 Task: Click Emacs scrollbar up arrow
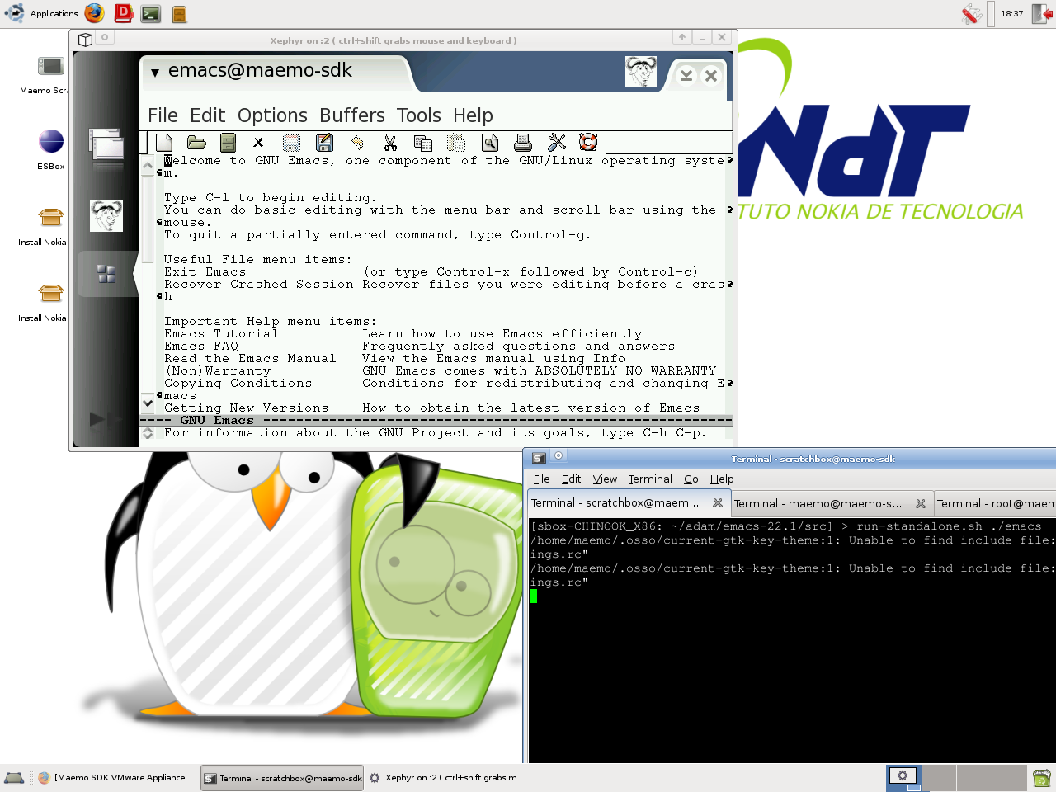pyautogui.click(x=148, y=166)
